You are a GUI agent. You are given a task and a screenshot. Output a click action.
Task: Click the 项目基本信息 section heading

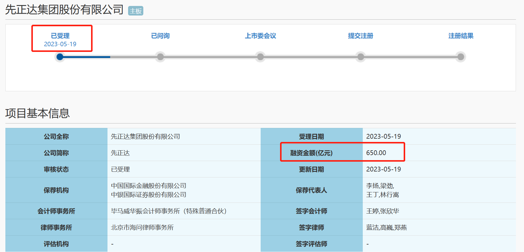pos(37,113)
